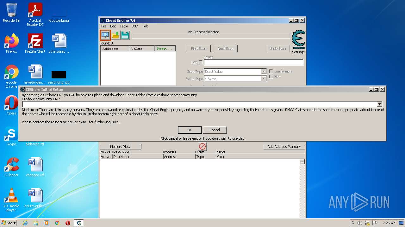Image resolution: width=405 pixels, height=227 pixels.
Task: Launch Skype desktop shortcut
Action: tap(11, 136)
